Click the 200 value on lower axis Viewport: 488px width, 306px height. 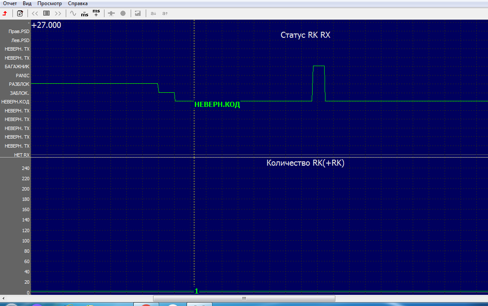point(25,189)
